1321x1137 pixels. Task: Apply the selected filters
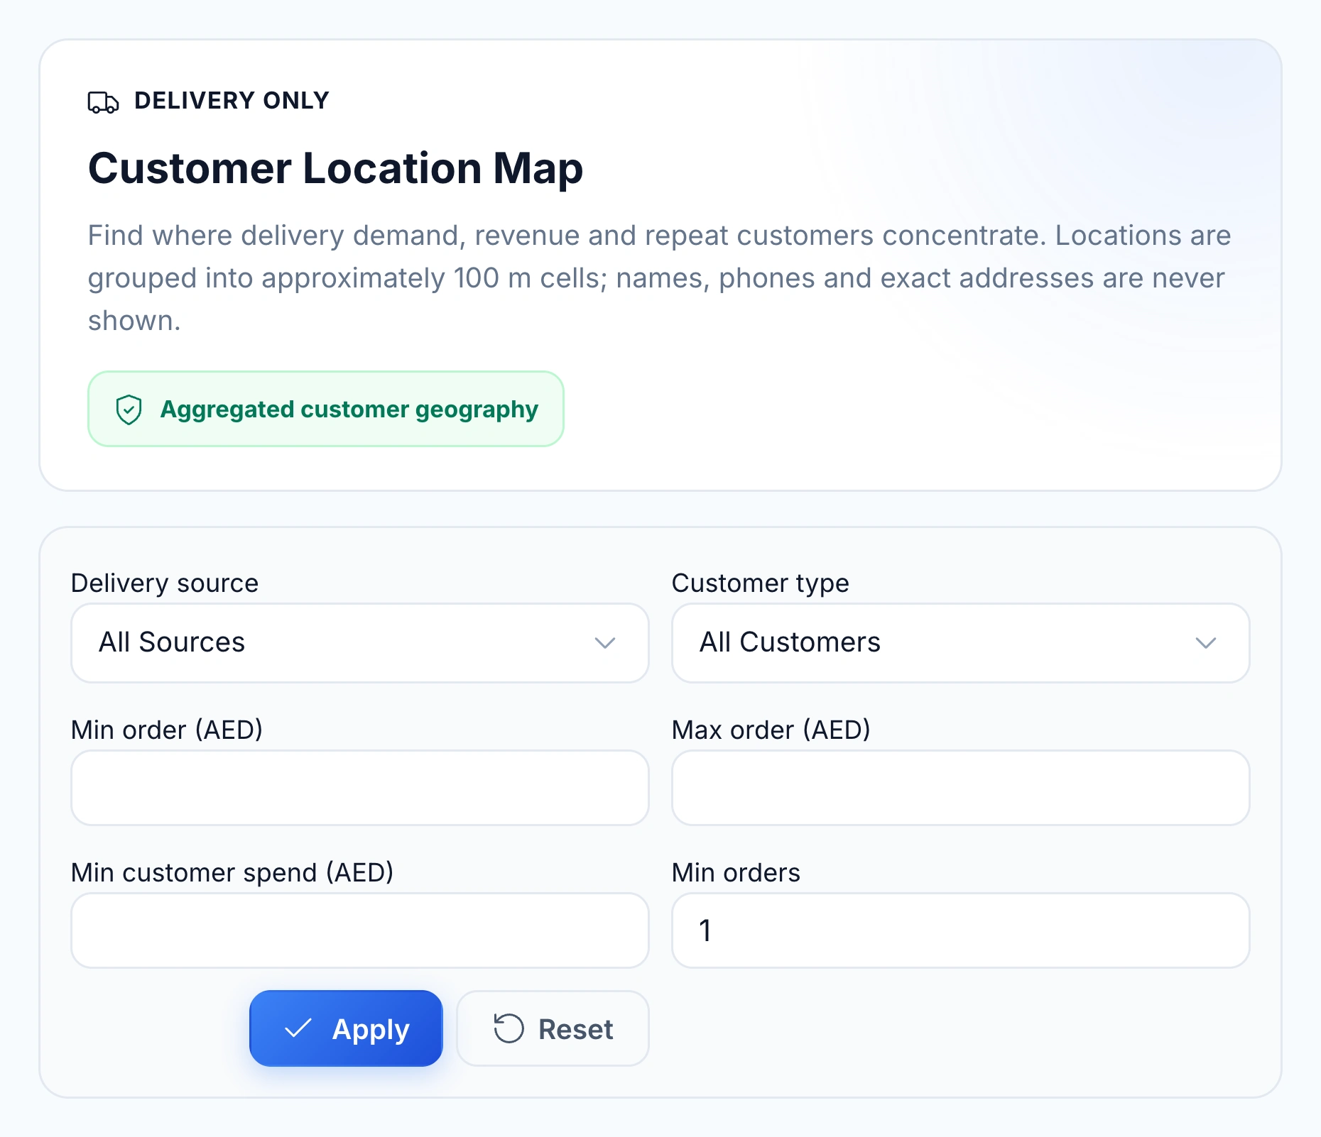click(346, 1028)
